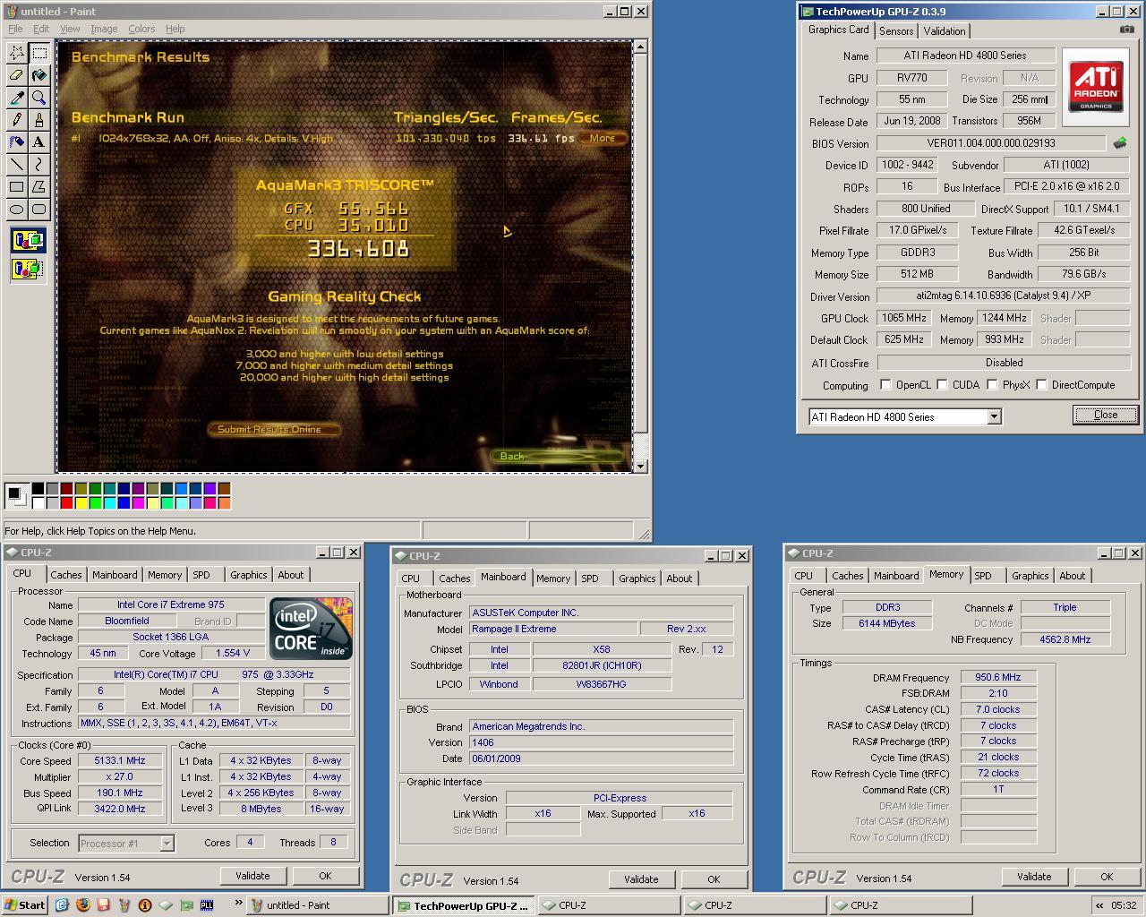Open the About tab in the first CPU-Z window
Screen dimensions: 1146x917
point(291,575)
